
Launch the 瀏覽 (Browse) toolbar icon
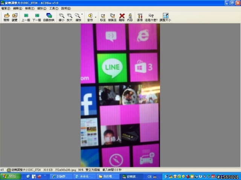15,17
